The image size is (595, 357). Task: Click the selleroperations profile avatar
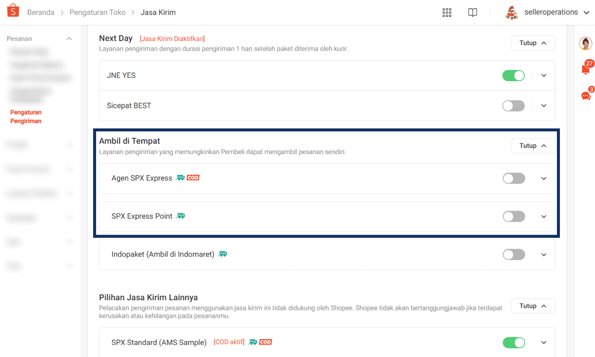[512, 12]
